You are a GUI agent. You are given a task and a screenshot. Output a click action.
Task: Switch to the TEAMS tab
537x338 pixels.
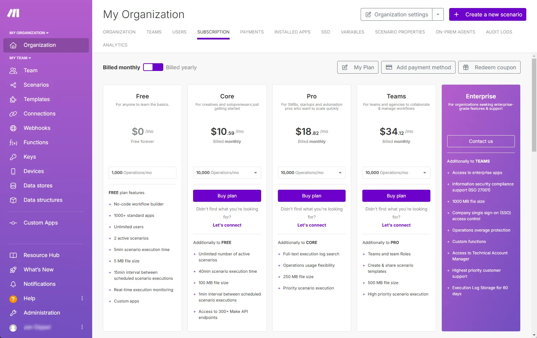click(x=154, y=32)
